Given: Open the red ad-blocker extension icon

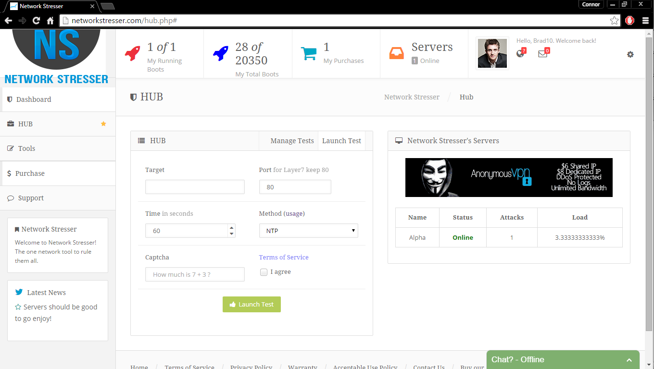Looking at the screenshot, I should point(629,21).
